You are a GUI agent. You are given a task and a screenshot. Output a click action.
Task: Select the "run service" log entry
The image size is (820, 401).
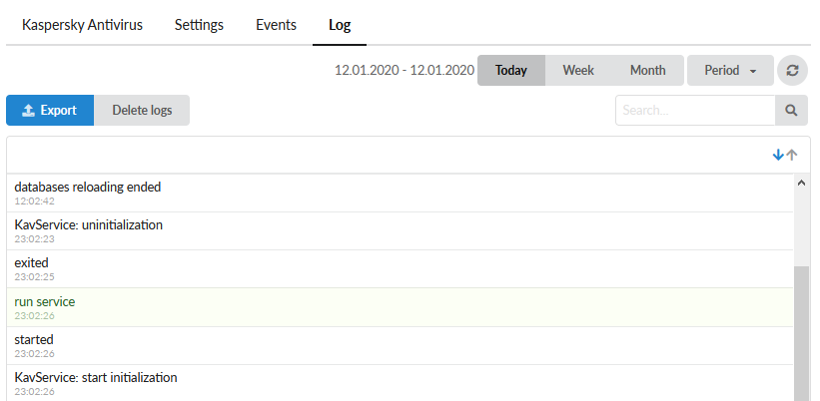coord(400,307)
